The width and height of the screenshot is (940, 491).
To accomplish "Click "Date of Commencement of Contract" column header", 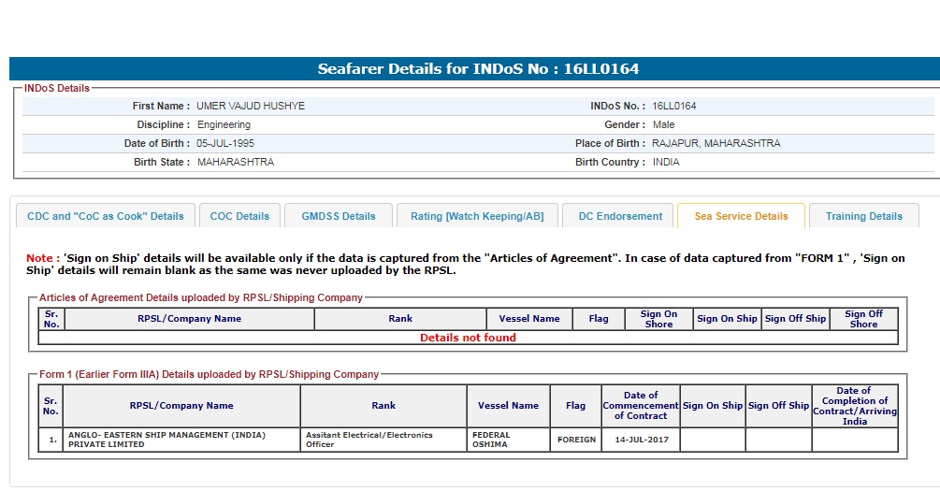I will [x=640, y=406].
